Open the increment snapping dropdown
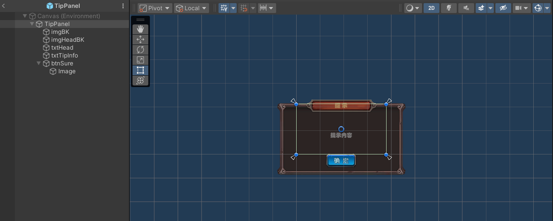Viewport: 553px width, 221px height. (x=267, y=8)
